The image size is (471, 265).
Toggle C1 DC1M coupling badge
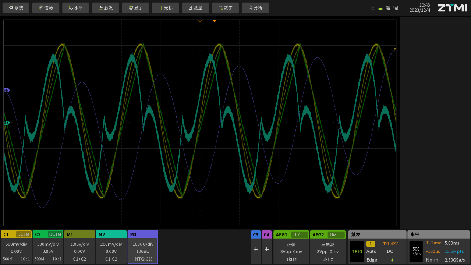pyautogui.click(x=24, y=234)
